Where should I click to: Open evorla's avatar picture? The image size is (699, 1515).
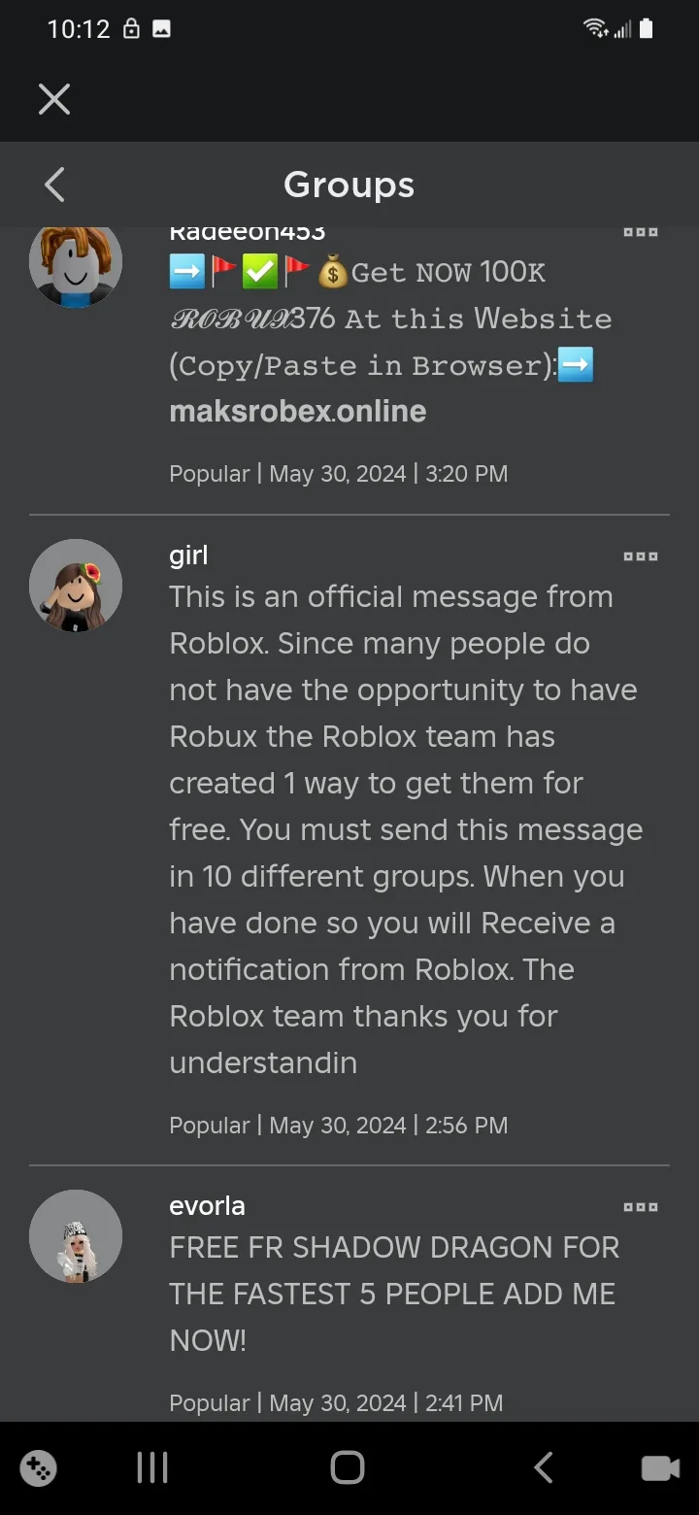(76, 1236)
